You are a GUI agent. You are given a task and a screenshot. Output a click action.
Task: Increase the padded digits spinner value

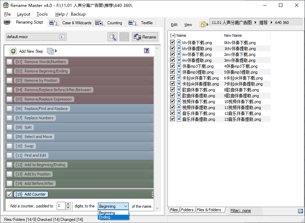[68, 204]
